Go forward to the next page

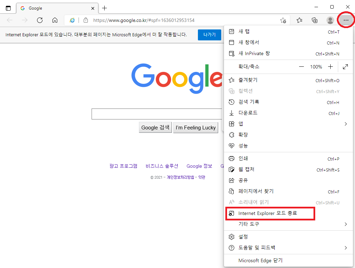pos(25,20)
